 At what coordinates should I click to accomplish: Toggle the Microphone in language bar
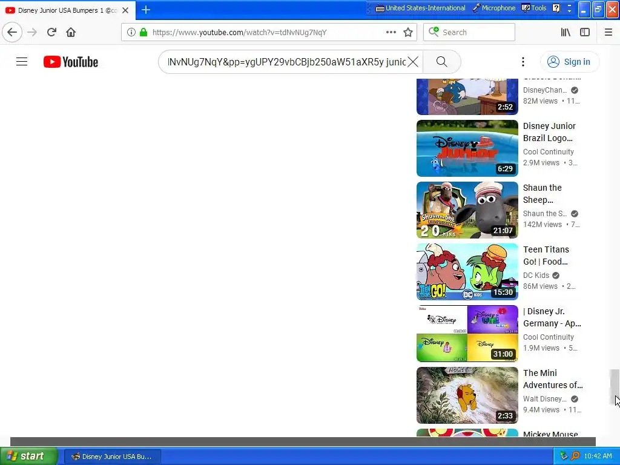pyautogui.click(x=495, y=8)
